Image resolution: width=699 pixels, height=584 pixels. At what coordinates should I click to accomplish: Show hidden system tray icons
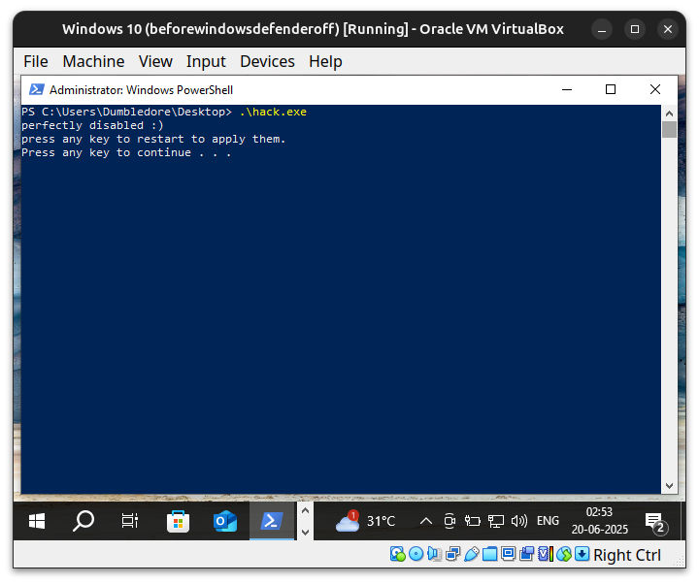(426, 521)
